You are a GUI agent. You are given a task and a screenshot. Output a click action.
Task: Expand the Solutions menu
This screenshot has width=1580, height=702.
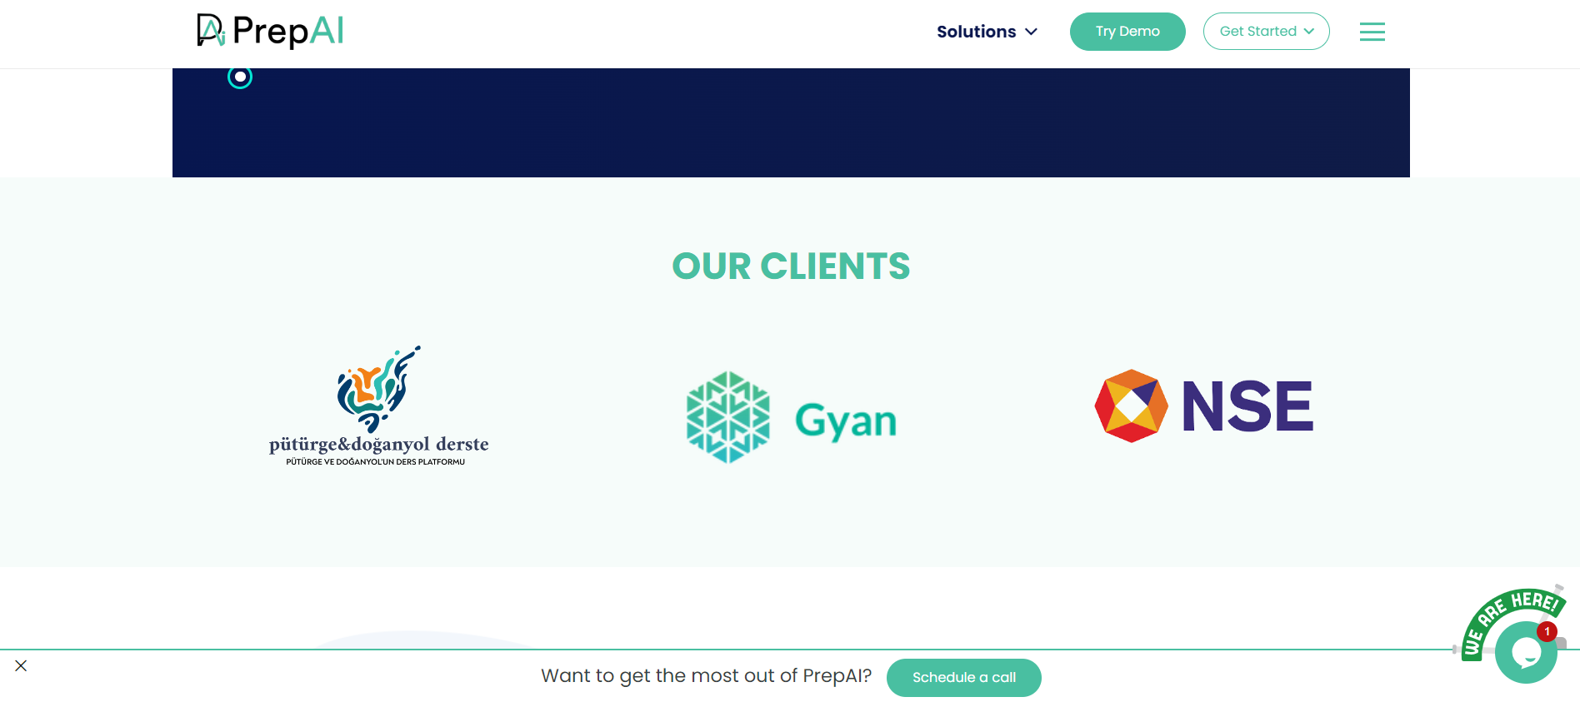point(987,32)
